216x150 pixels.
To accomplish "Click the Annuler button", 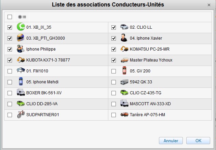I will (171, 141).
